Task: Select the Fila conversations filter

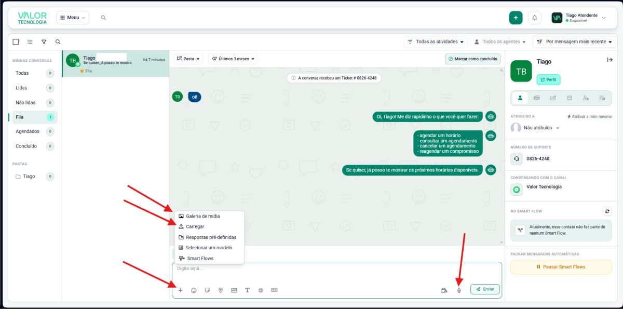Action: [35, 117]
